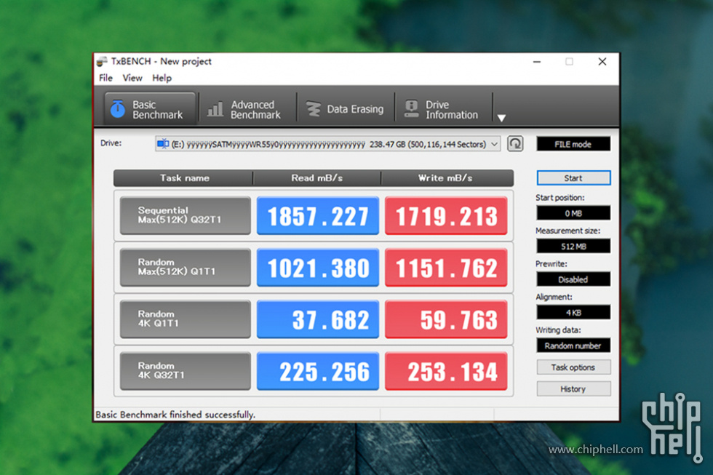This screenshot has height=475, width=713.
Task: Switch to the Advanced Benchmark tab
Action: coord(248,109)
